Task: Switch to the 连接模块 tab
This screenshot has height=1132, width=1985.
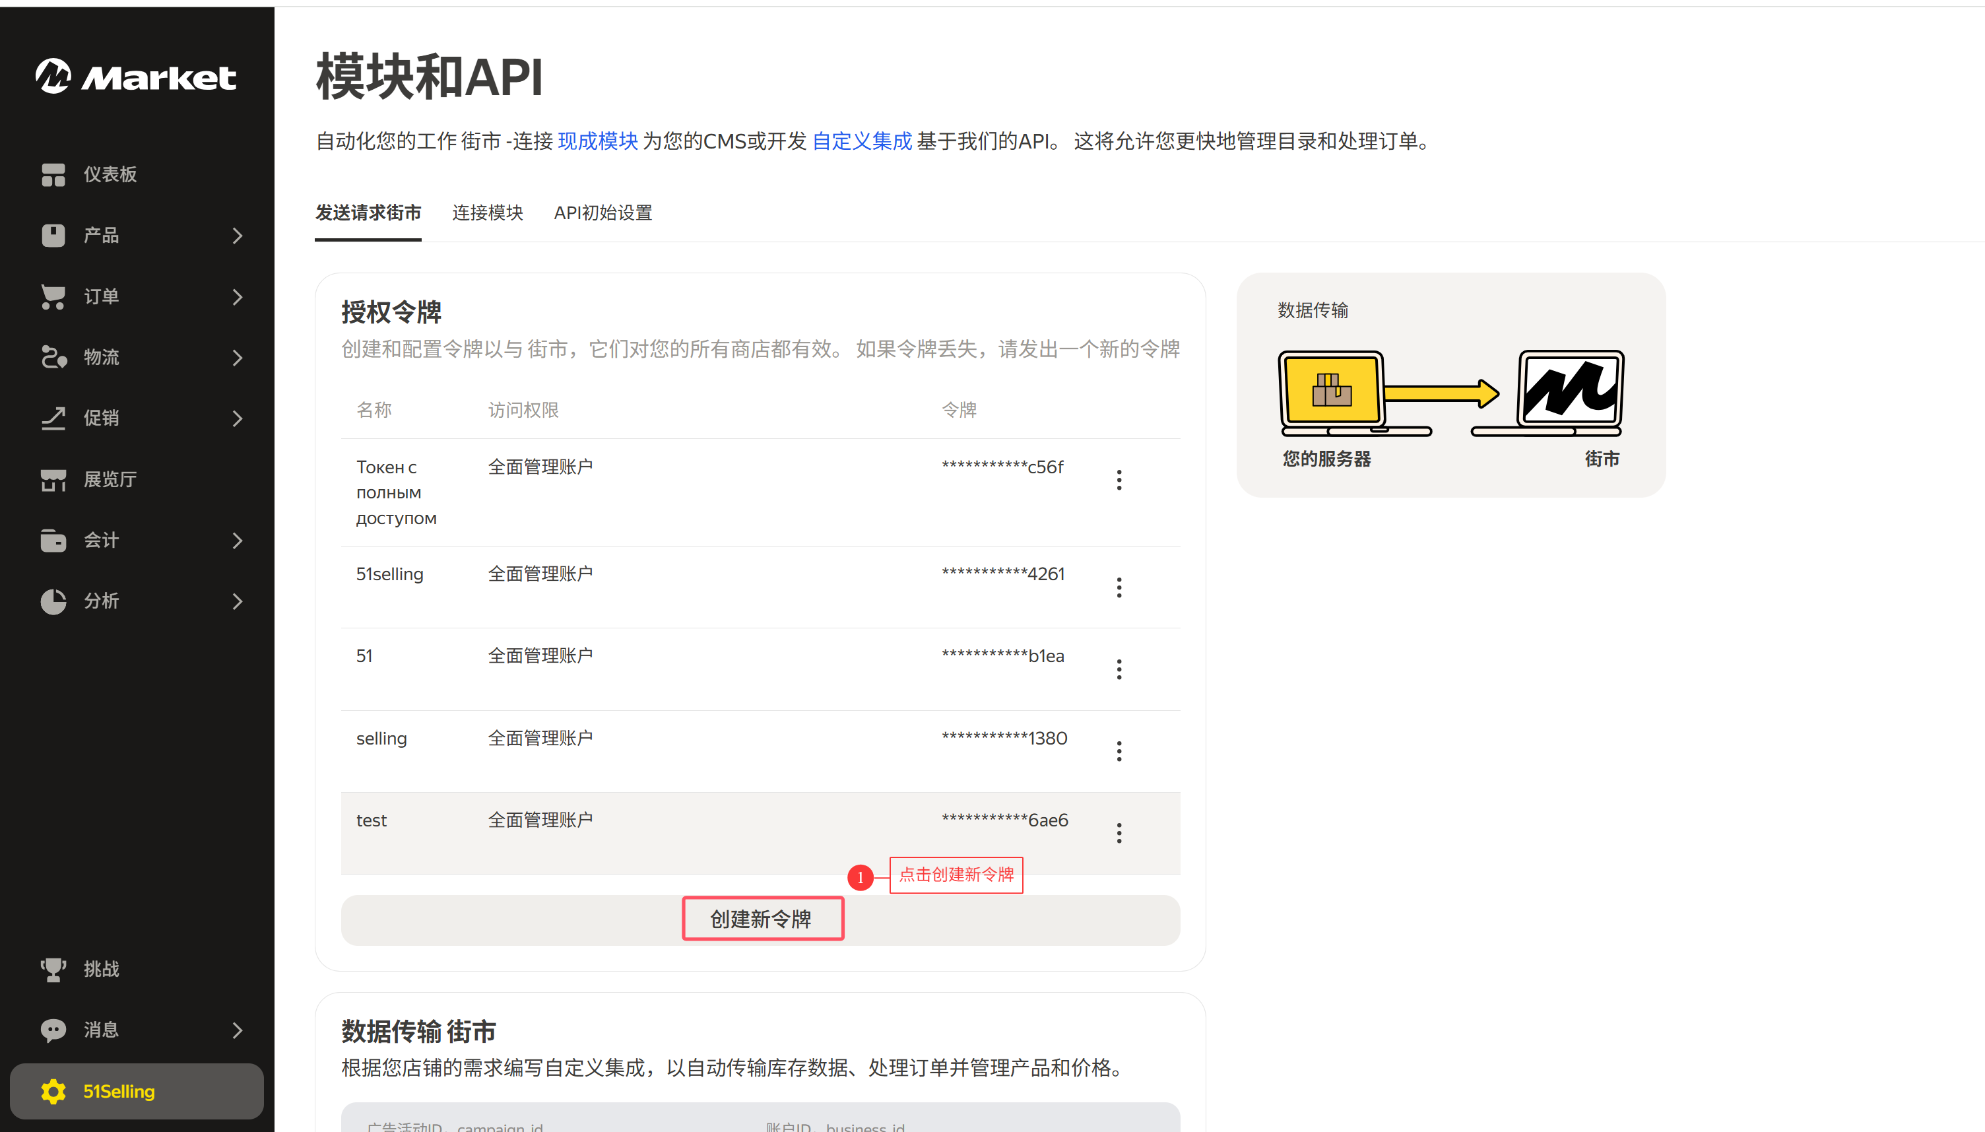Action: (487, 213)
